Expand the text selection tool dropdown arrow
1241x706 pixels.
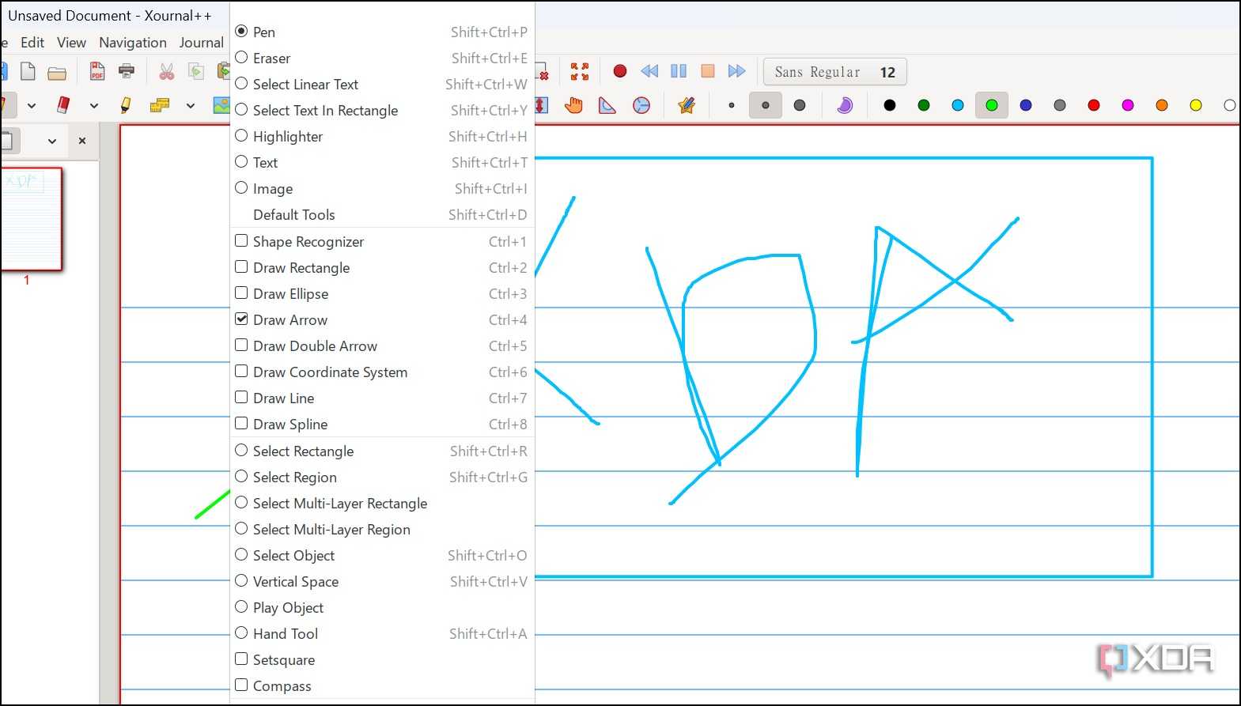click(190, 105)
